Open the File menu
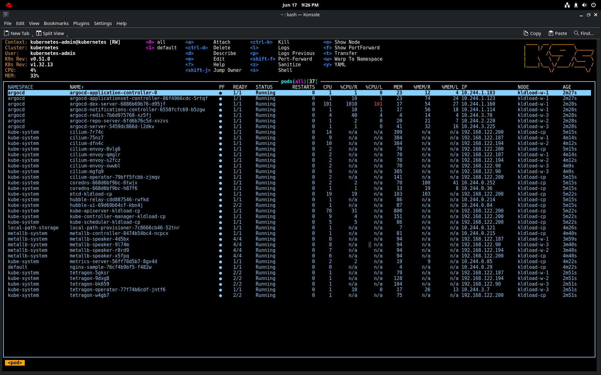 pos(8,23)
